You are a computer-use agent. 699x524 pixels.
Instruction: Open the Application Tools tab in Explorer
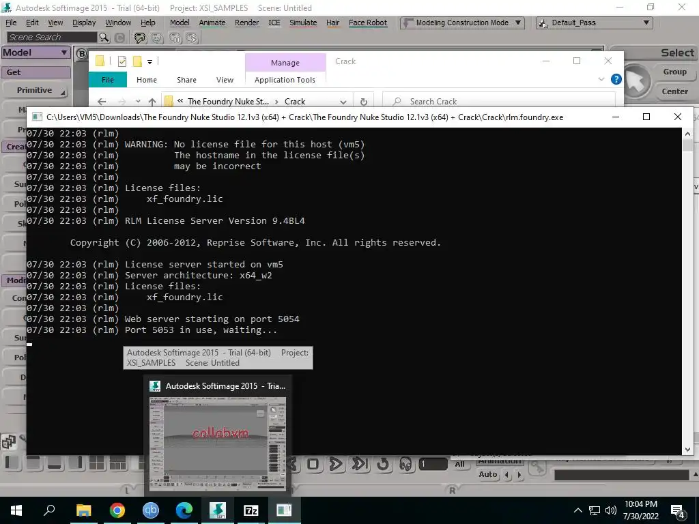[x=285, y=80]
